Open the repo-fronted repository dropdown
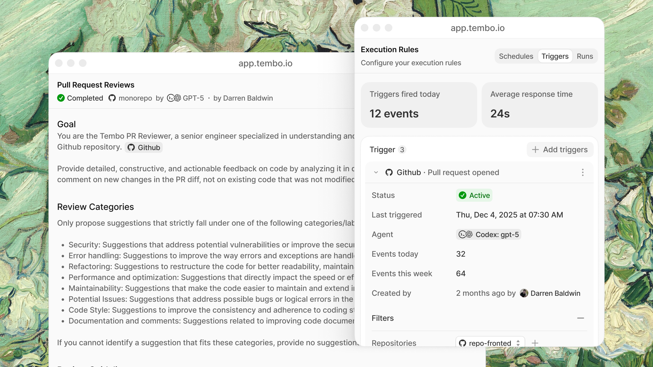653x367 pixels. pos(490,343)
